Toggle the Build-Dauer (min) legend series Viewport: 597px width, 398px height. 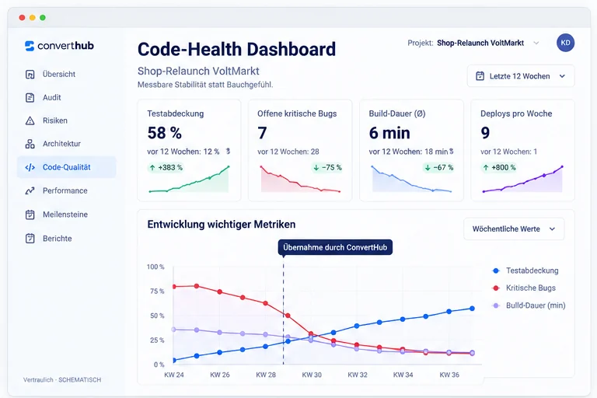[529, 305]
